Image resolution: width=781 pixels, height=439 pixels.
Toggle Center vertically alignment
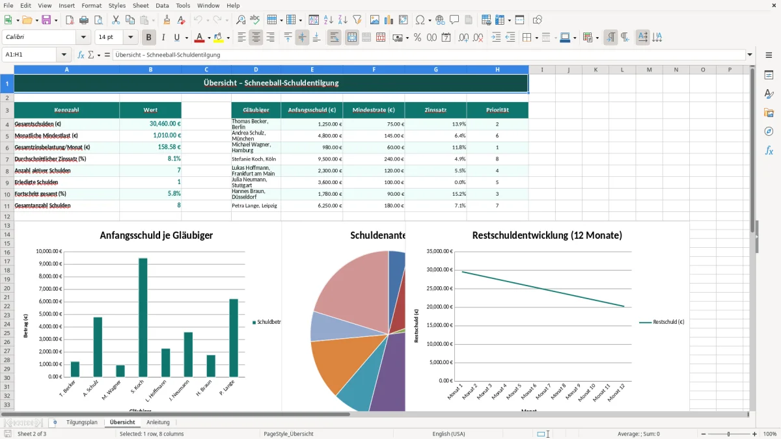[x=302, y=38]
